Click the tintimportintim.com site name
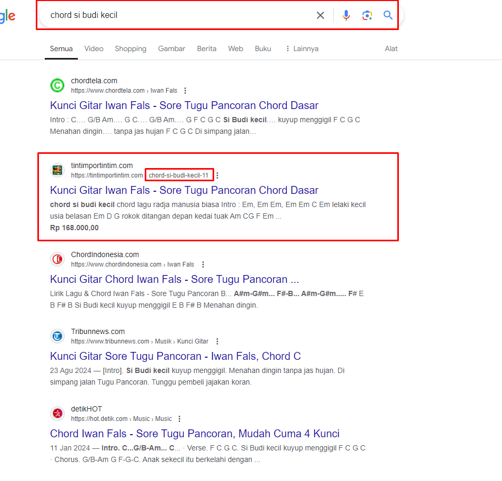 point(102,165)
